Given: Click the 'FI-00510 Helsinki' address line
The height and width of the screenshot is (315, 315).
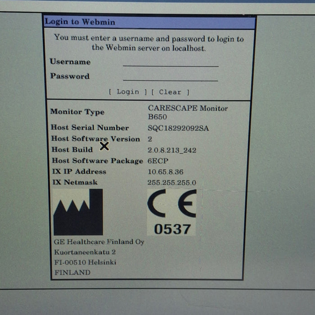Looking at the screenshot, I should coord(85,262).
